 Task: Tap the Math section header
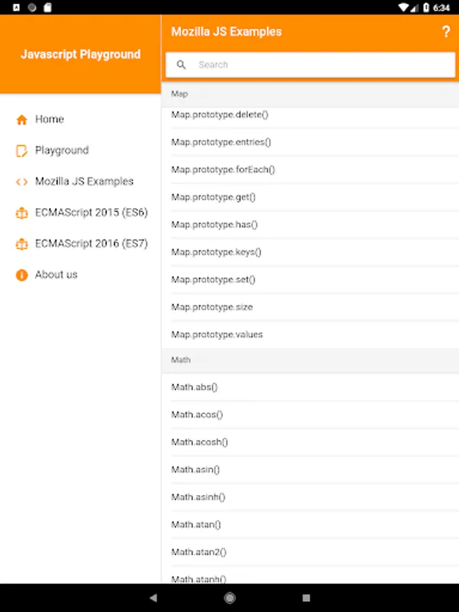[310, 360]
